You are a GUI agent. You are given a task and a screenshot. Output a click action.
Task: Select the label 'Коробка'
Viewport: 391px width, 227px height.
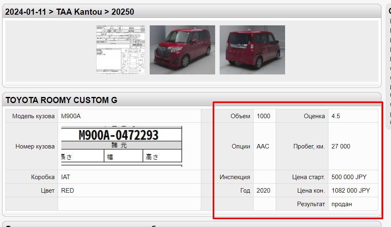click(43, 177)
